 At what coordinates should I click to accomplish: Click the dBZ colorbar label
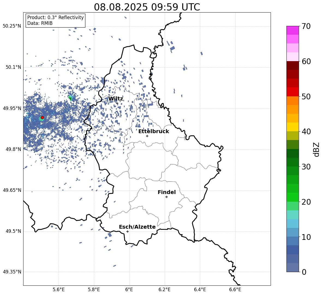click(316, 149)
